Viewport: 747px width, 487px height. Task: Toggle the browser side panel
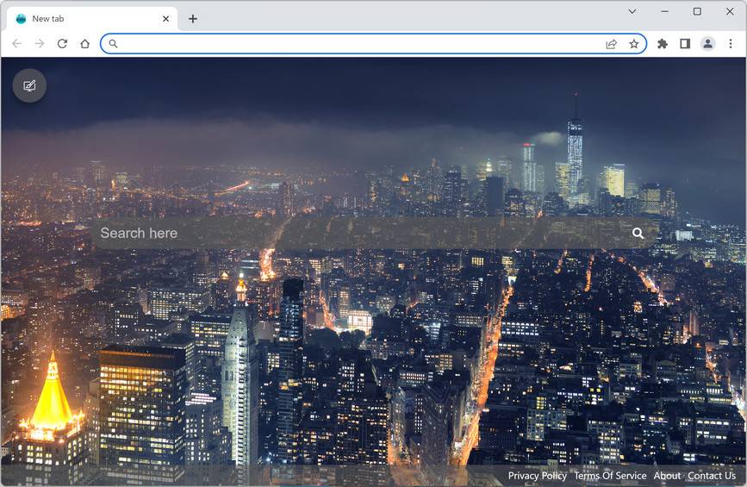click(685, 44)
